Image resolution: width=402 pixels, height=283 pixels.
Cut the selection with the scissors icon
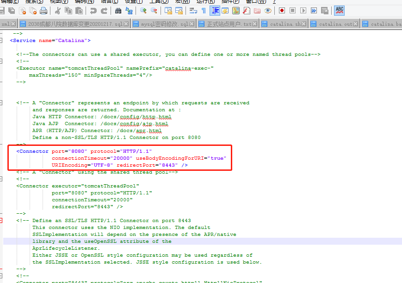(58, 11)
